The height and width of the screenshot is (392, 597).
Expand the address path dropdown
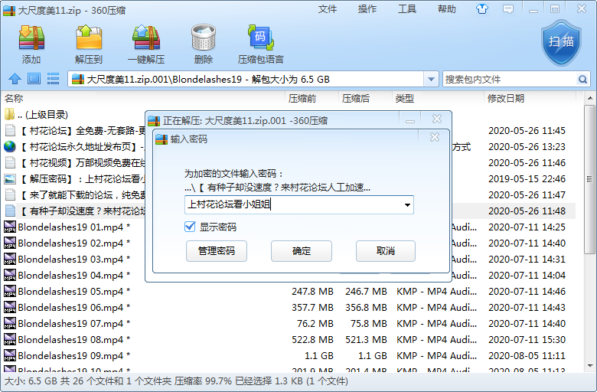point(431,79)
